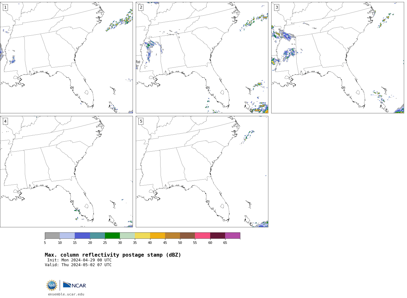Click the orange 40-45 dBZ swatch
Image resolution: width=407 pixels, height=298 pixels.
(157, 236)
